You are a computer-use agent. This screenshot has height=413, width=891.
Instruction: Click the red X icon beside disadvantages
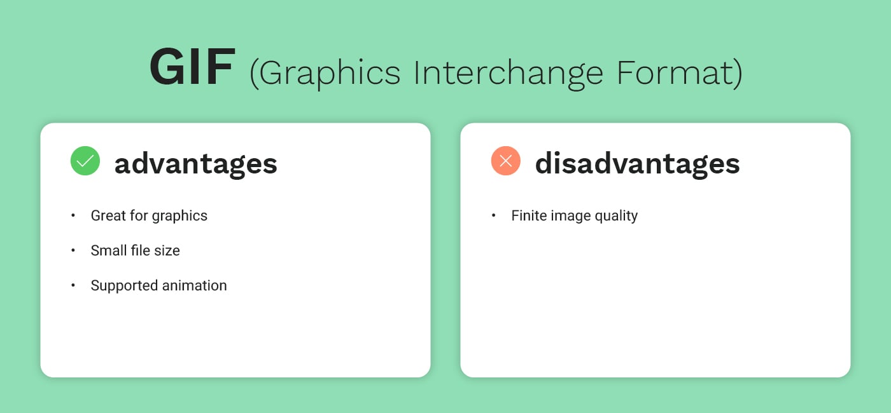(x=506, y=161)
